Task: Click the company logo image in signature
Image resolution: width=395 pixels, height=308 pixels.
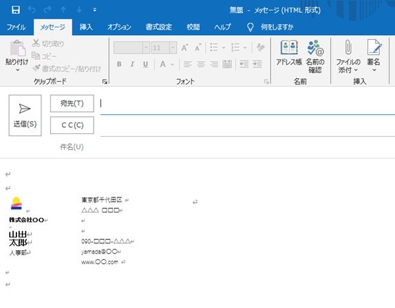Action: click(x=17, y=203)
